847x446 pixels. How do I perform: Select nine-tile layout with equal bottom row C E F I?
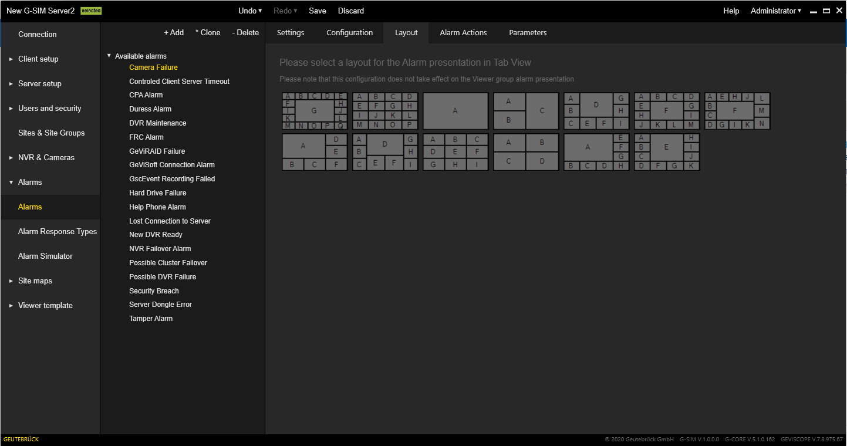tap(596, 111)
